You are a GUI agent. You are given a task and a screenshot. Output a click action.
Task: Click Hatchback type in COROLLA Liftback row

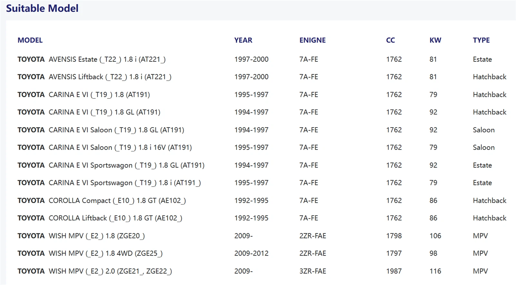490,218
